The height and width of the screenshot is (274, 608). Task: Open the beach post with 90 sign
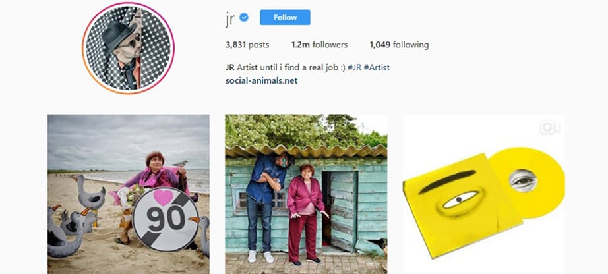click(129, 194)
